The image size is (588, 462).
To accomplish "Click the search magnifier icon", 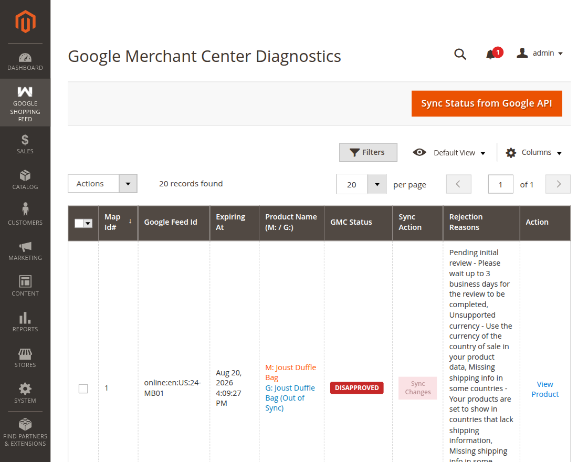I will pos(460,54).
